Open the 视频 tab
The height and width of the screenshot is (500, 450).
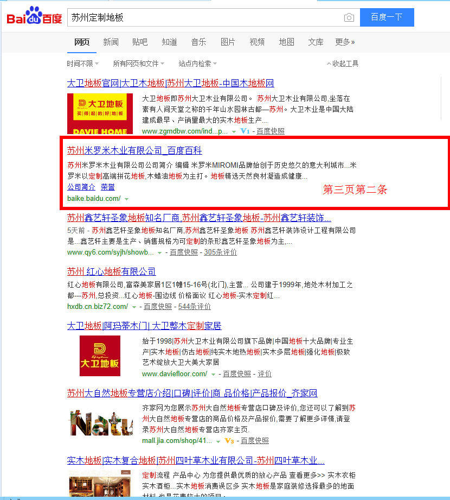point(257,42)
